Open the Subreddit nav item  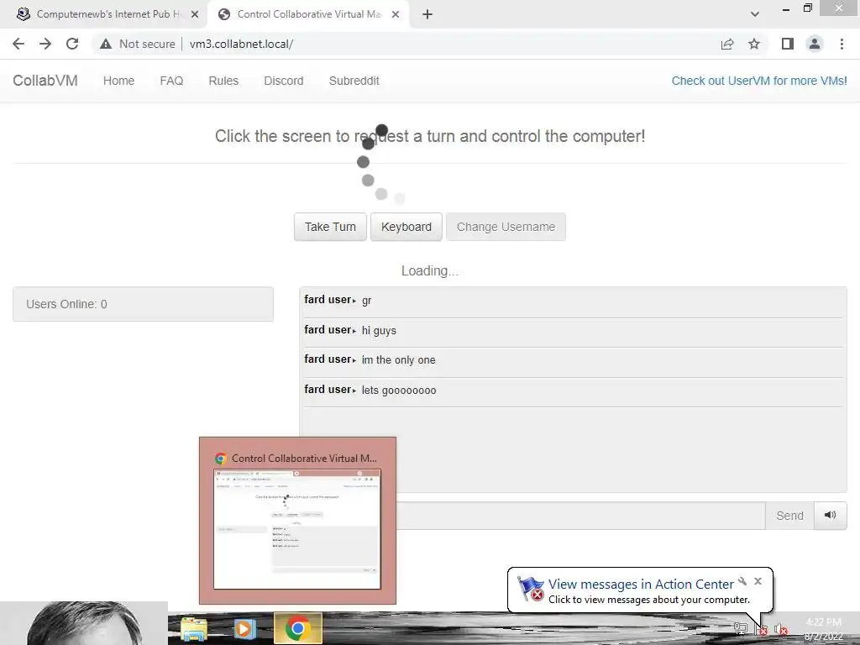354,81
